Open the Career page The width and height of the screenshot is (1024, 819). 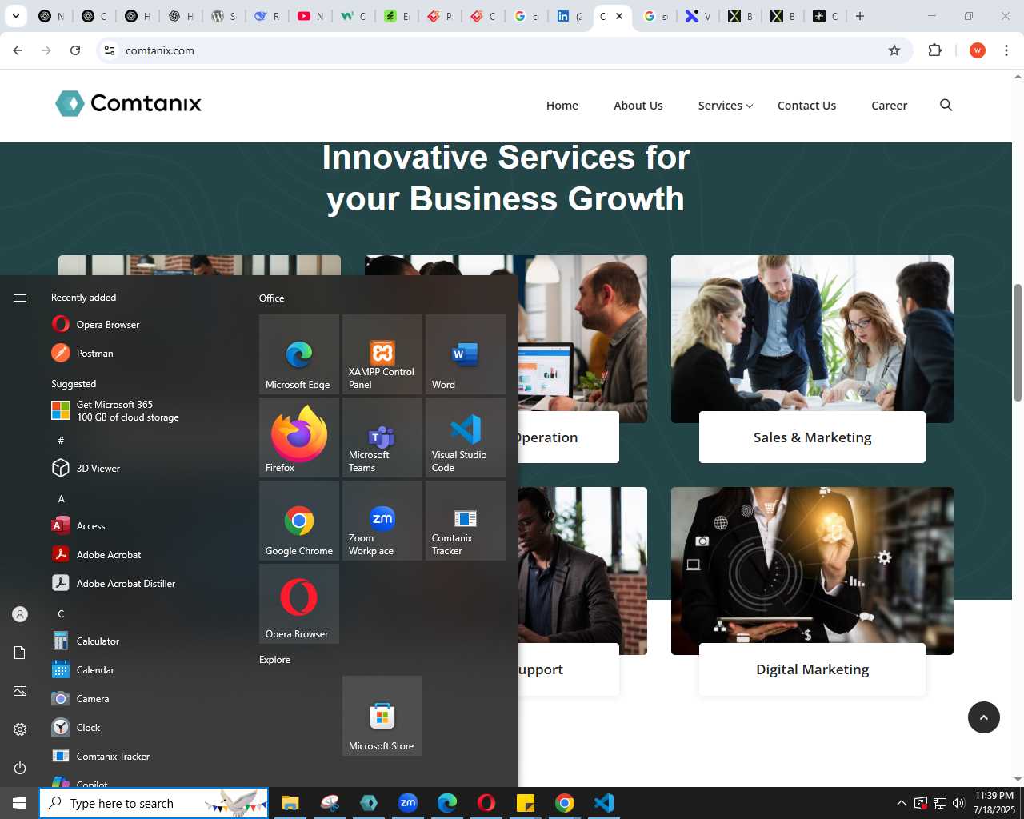pos(889,106)
